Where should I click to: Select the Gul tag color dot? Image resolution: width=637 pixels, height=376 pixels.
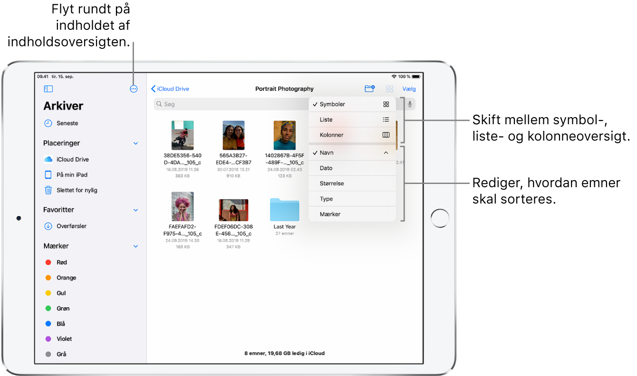48,293
